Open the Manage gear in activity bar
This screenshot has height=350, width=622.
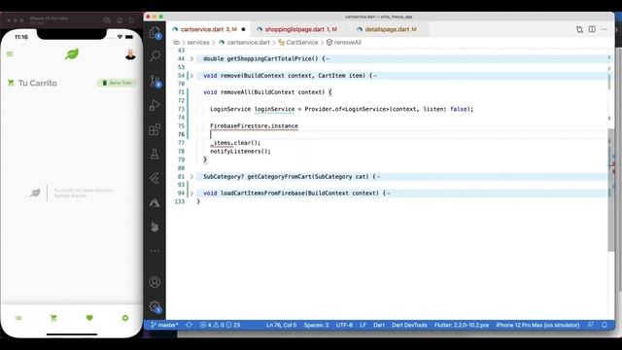pos(155,307)
